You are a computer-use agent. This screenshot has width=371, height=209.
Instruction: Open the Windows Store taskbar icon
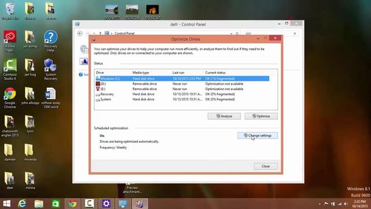click(x=56, y=204)
